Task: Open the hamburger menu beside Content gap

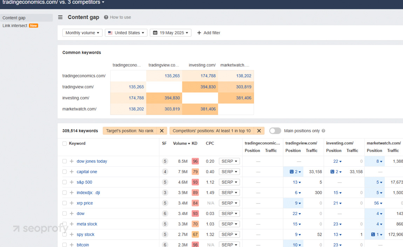Action: tap(60, 17)
